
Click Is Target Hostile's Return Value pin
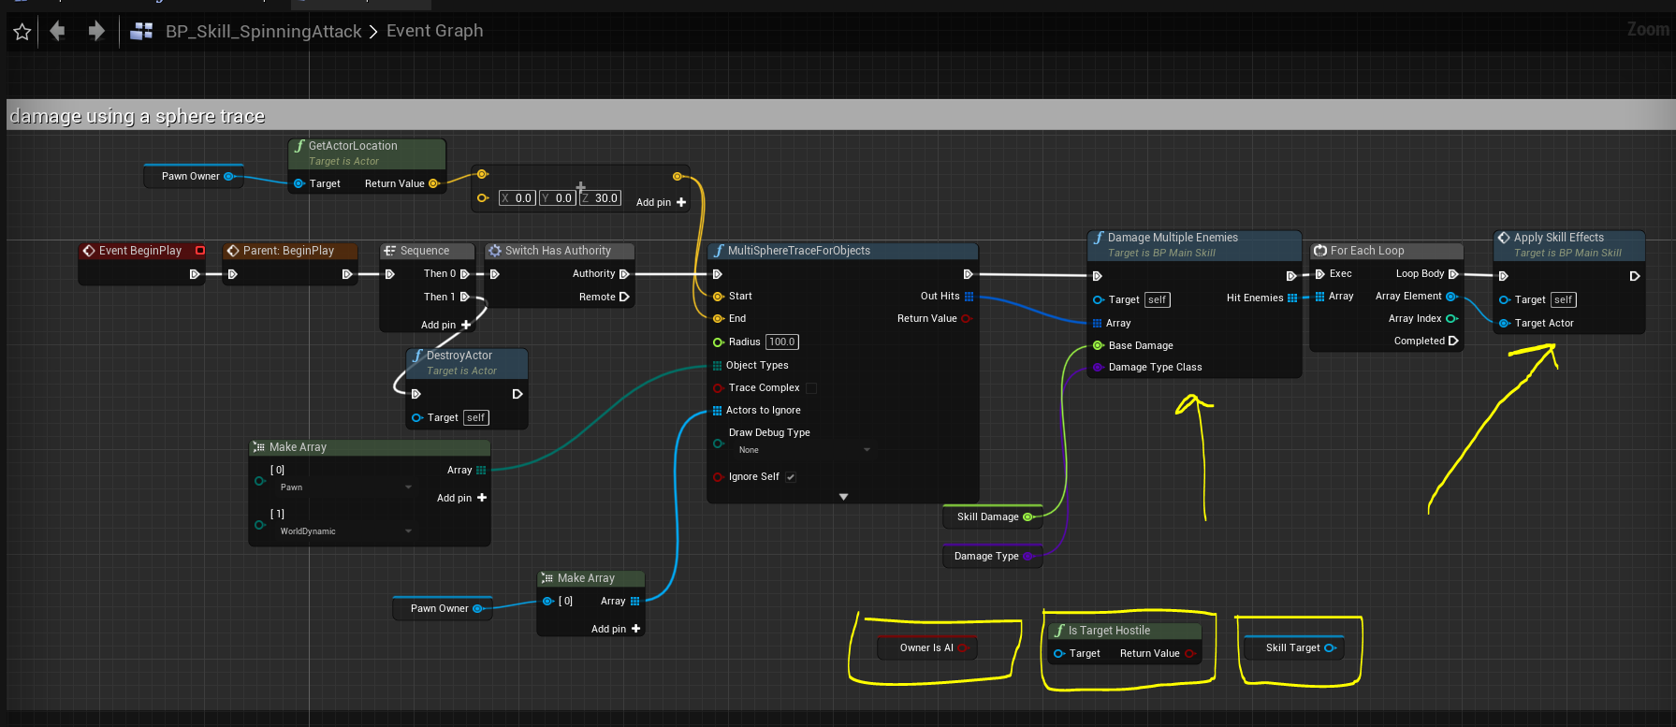click(x=1189, y=654)
